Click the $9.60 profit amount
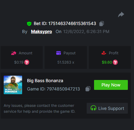The height and width of the screenshot is (130, 134). [x=107, y=62]
